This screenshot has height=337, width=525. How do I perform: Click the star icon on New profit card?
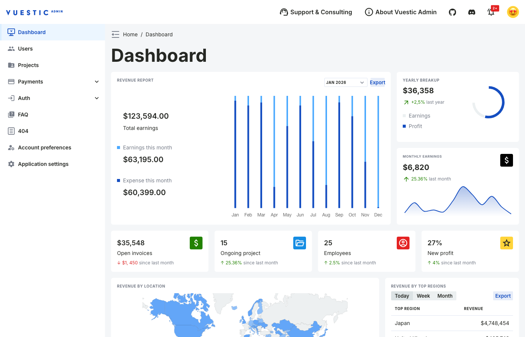click(507, 243)
